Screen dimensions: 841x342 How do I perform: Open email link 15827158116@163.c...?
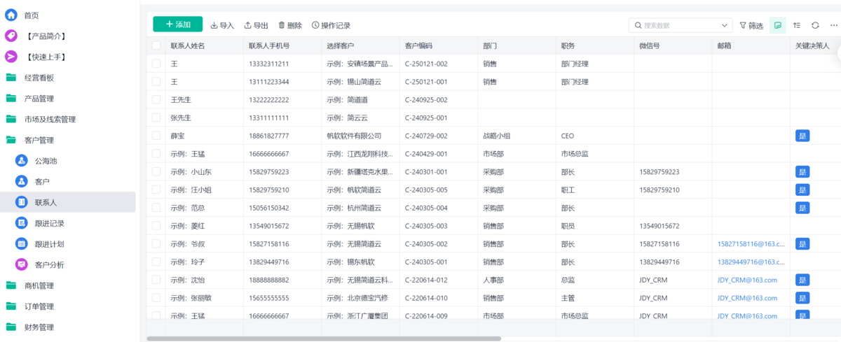point(751,244)
